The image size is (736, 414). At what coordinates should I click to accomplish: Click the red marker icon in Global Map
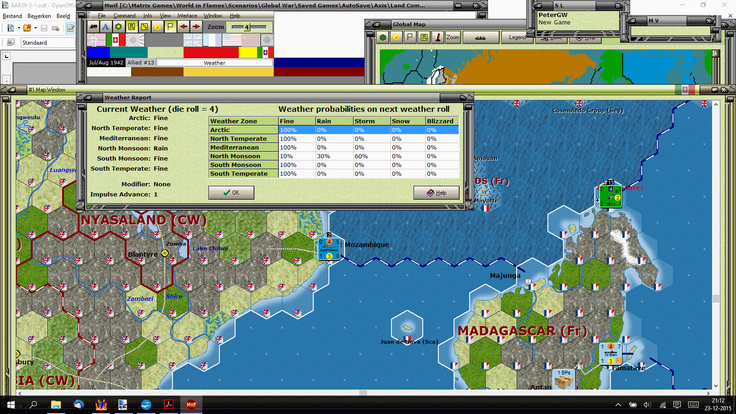pyautogui.click(x=438, y=37)
